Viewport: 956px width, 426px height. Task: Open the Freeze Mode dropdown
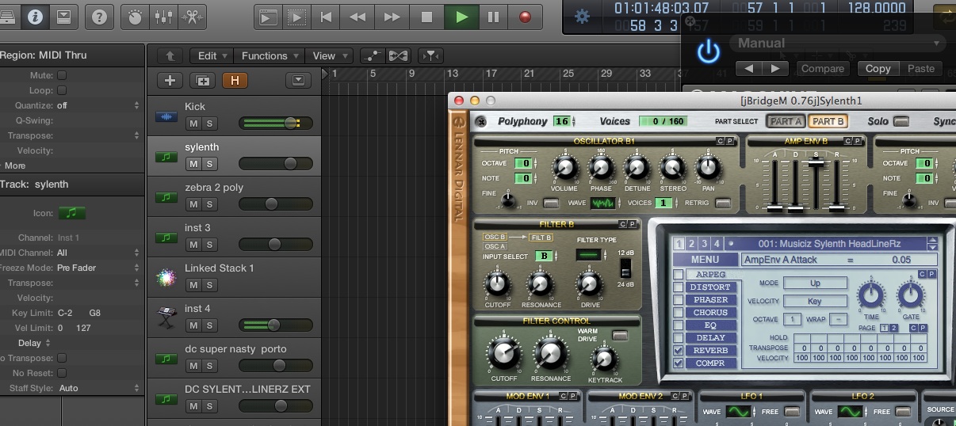click(98, 268)
